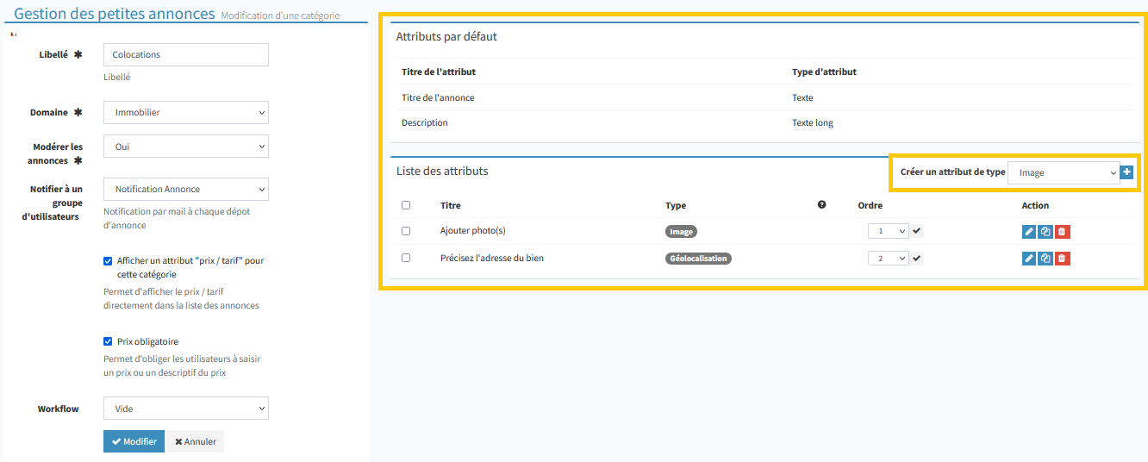Image resolution: width=1148 pixels, height=462 pixels.
Task: Click the 'Gestion des petites annonces' heading
Action: (115, 13)
